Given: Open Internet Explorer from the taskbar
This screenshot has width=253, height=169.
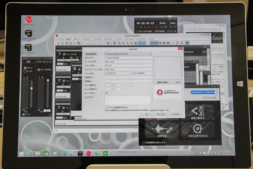Looking at the screenshot, I should tap(28, 153).
